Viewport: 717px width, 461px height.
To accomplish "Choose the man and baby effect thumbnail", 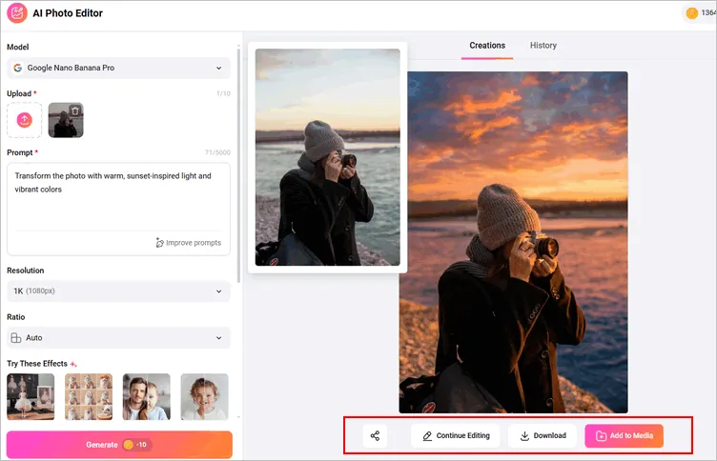I will 146,396.
